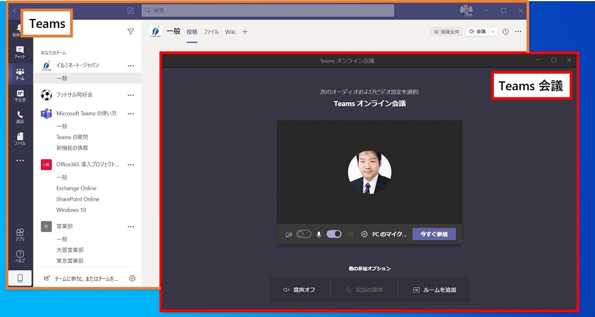Open channel info icon next to 会議

[505, 32]
